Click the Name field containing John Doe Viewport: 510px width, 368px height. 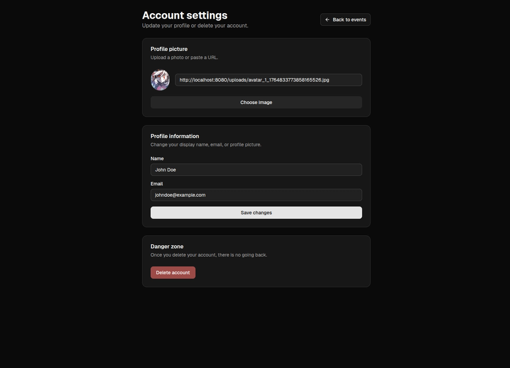tap(256, 170)
